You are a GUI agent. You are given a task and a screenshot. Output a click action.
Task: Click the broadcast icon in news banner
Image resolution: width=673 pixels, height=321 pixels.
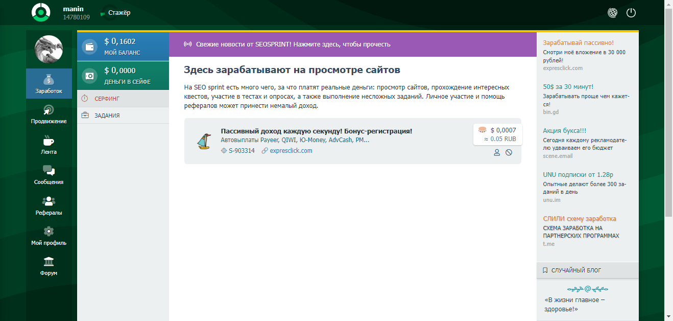187,44
